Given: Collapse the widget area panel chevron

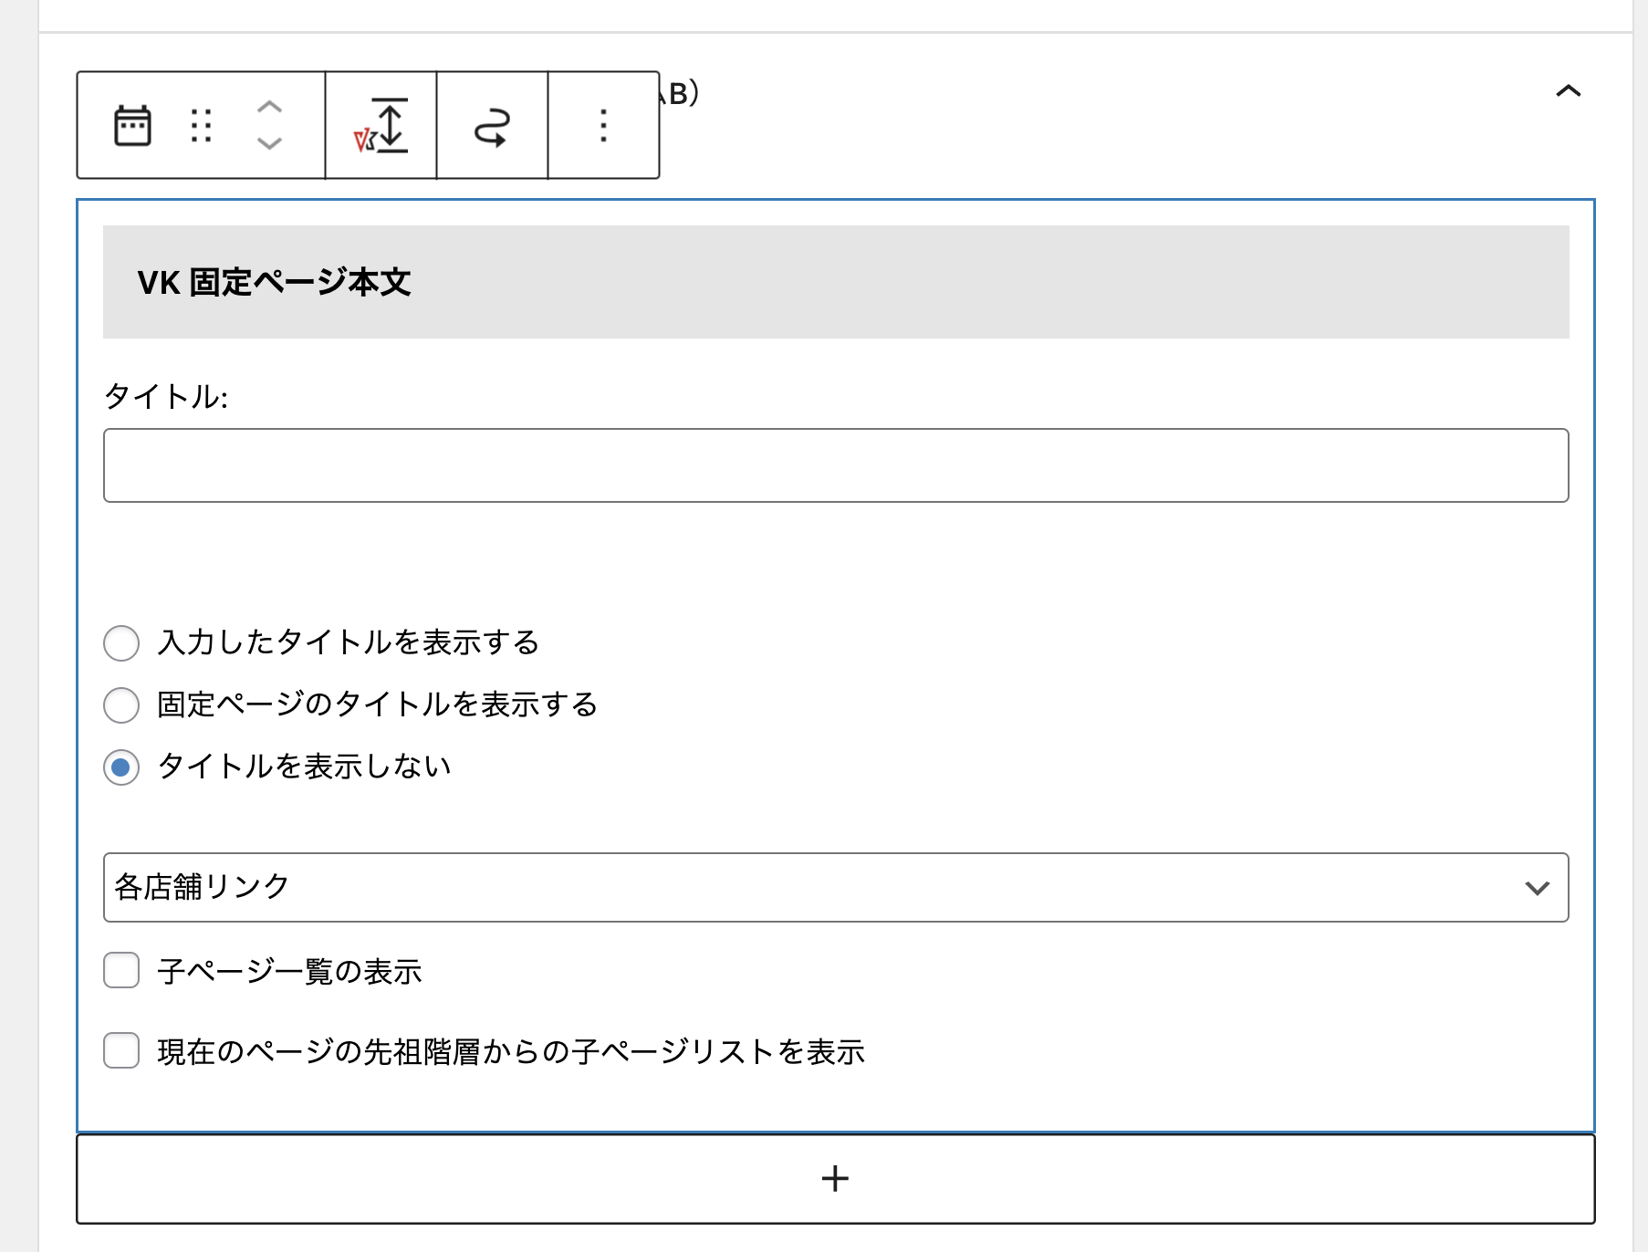Looking at the screenshot, I should pos(1568,91).
